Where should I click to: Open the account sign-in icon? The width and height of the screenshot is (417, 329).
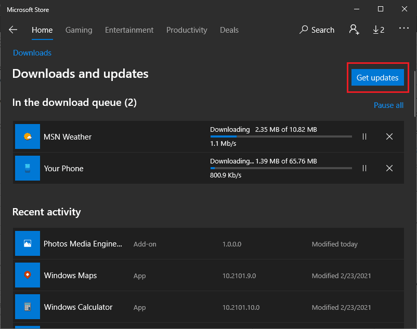click(354, 30)
